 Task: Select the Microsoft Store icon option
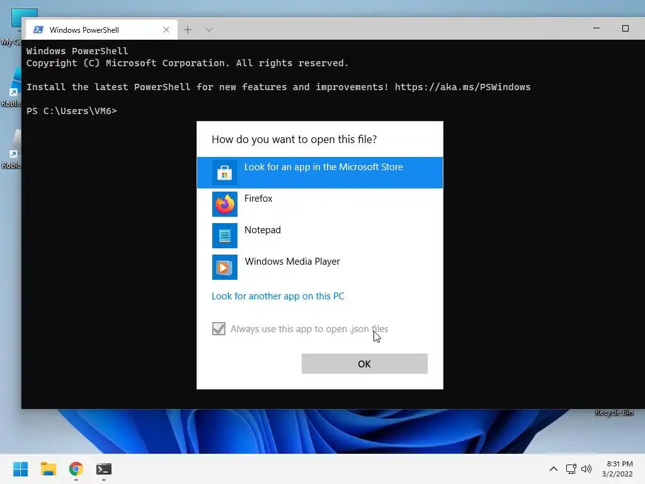[x=225, y=173]
